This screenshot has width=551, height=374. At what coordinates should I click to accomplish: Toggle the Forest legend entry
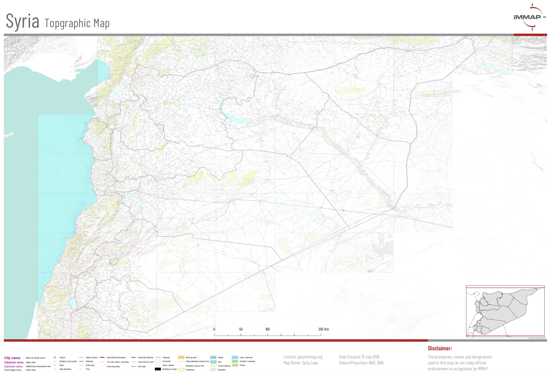click(235, 365)
